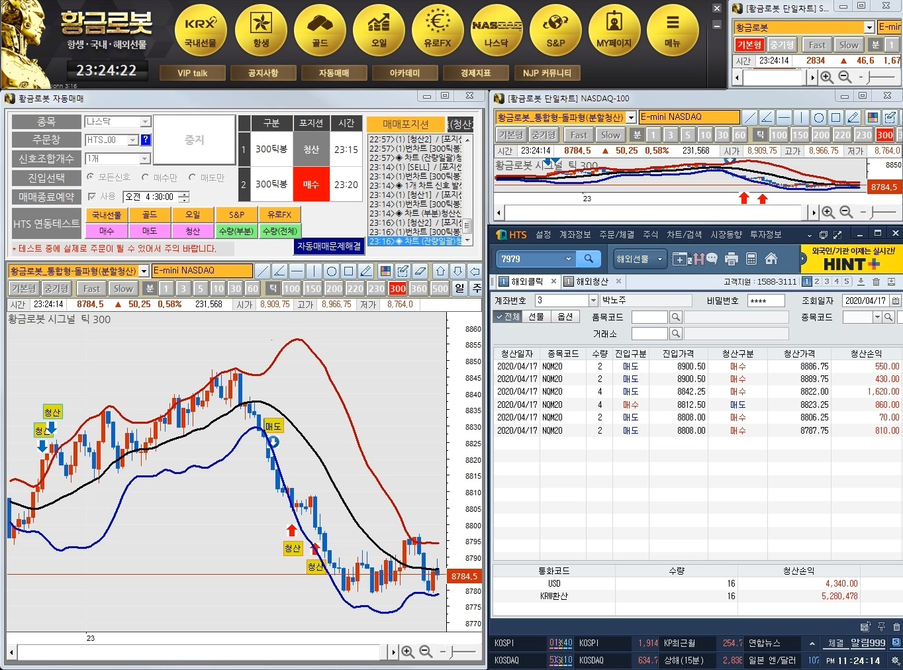903x670 pixels.
Task: Click the 골드 gold bars icon
Action: pyautogui.click(x=320, y=30)
